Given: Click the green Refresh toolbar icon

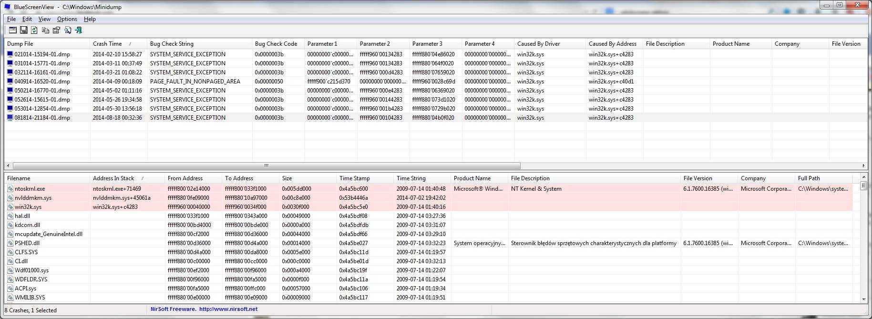Looking at the screenshot, I should tap(34, 30).
